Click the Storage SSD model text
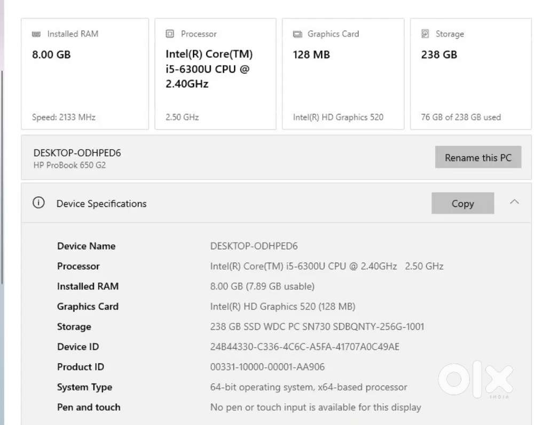This screenshot has height=425, width=534. pyautogui.click(x=317, y=327)
